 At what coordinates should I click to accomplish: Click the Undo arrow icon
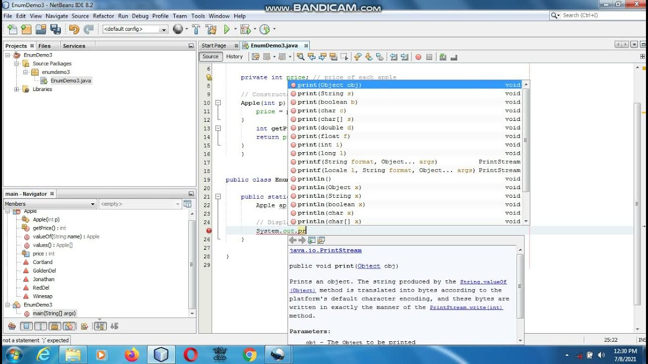[x=74, y=29]
